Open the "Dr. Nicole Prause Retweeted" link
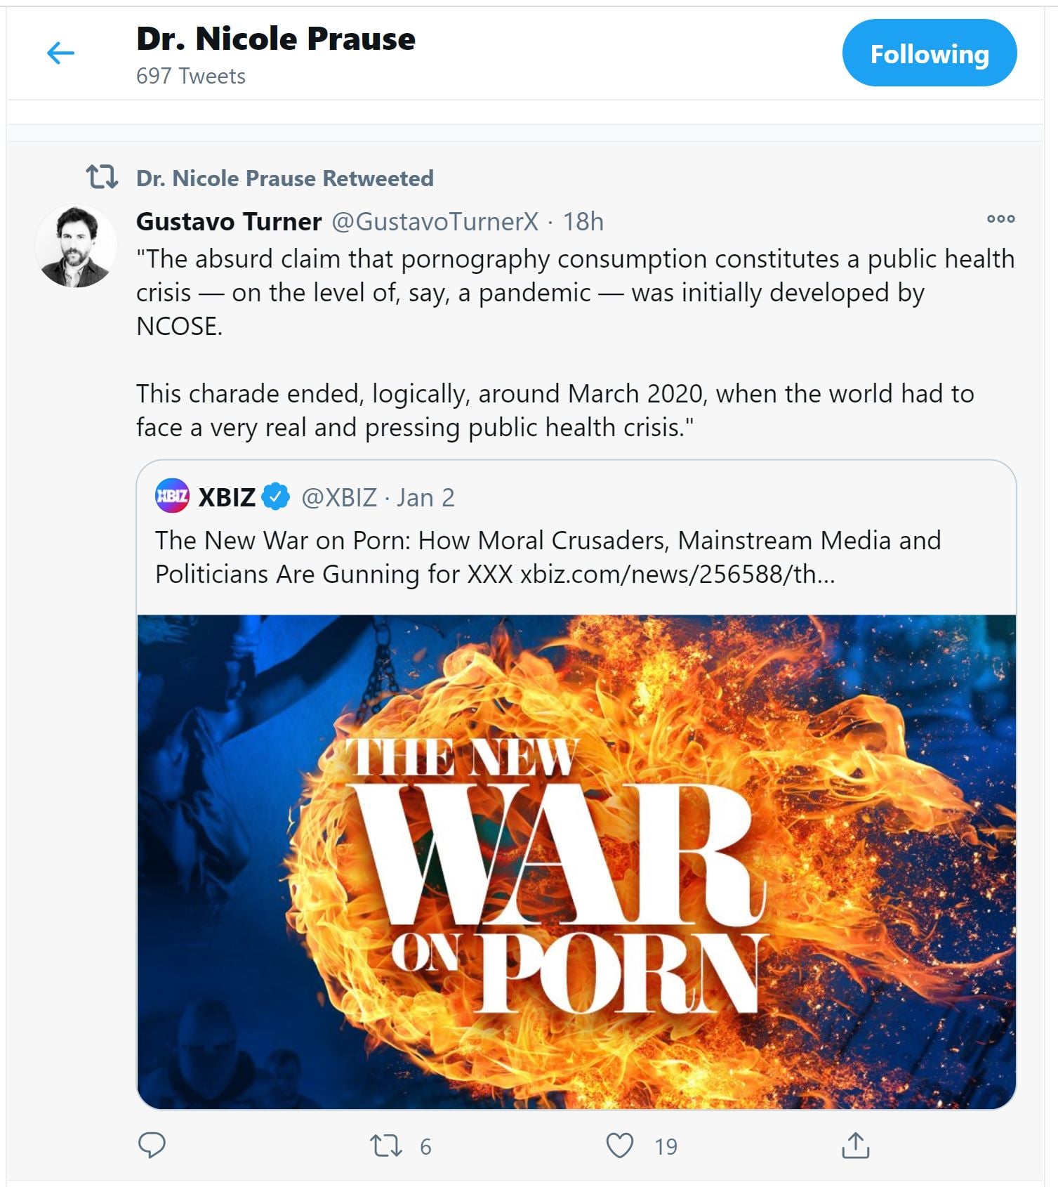This screenshot has width=1058, height=1187. click(x=284, y=178)
